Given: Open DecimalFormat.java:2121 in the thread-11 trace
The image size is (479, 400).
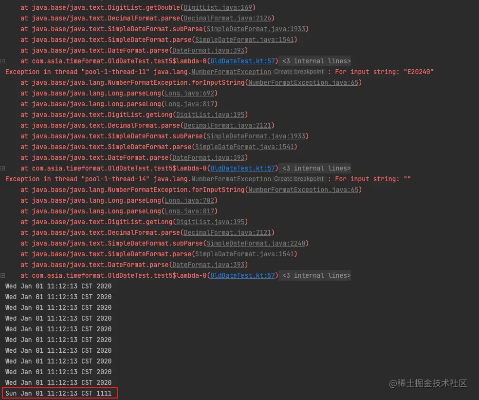Looking at the screenshot, I should [x=227, y=125].
